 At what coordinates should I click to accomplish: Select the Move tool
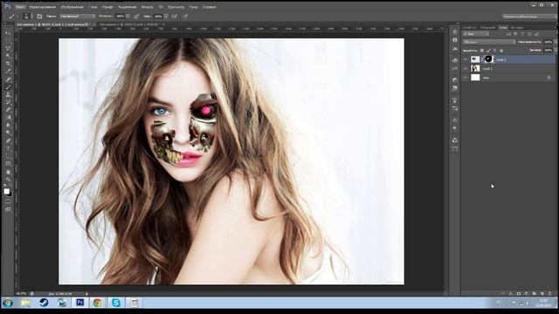coord(8,33)
